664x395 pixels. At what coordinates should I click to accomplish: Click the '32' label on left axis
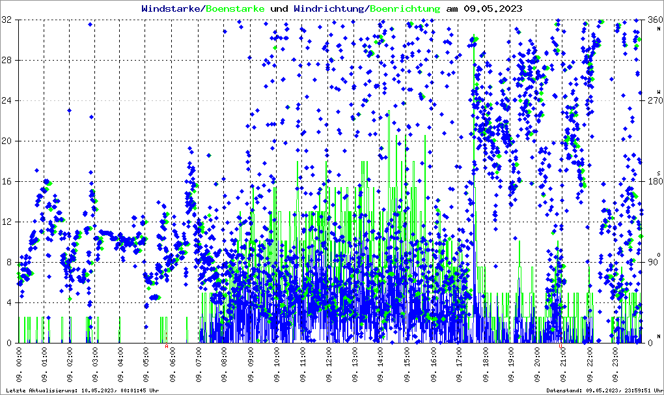click(x=7, y=20)
